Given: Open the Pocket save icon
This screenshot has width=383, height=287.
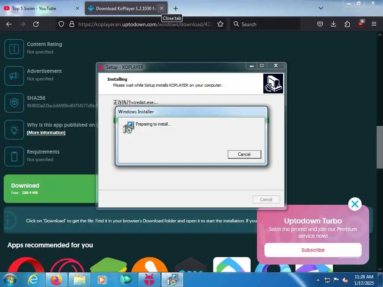Looking at the screenshot, I should [320, 24].
